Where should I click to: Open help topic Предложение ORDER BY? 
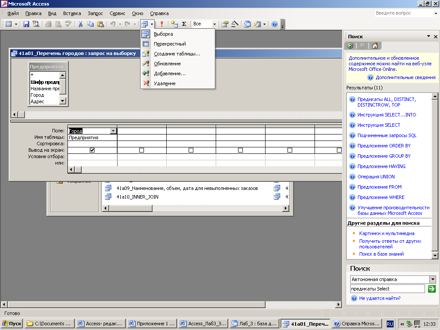click(384, 146)
